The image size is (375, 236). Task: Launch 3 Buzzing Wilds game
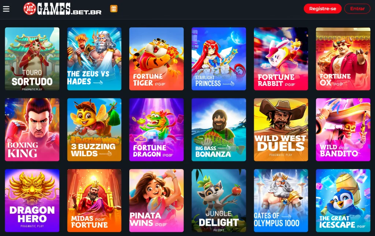94,130
